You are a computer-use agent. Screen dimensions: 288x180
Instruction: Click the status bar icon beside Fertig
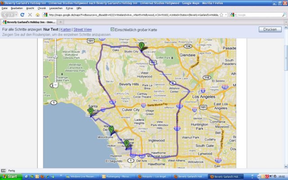tap(3, 171)
